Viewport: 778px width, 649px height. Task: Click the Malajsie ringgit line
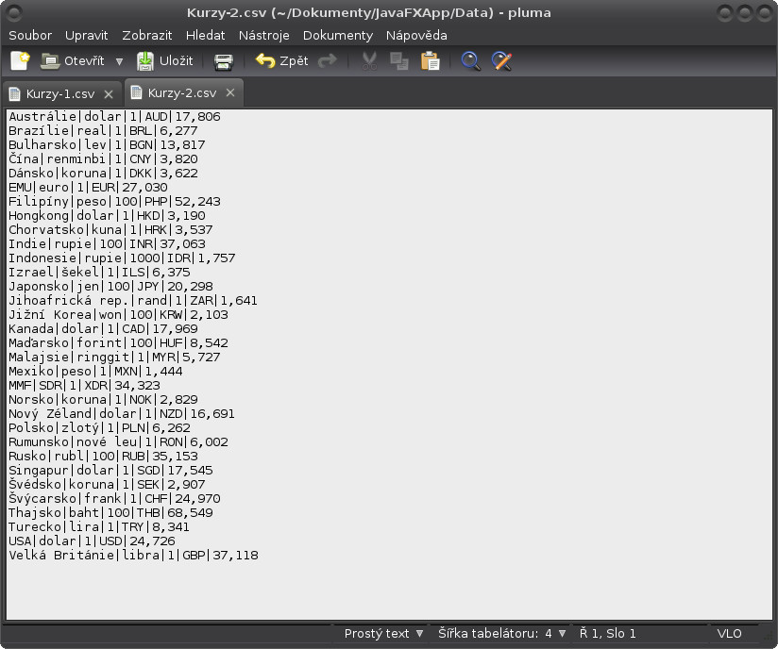click(114, 357)
